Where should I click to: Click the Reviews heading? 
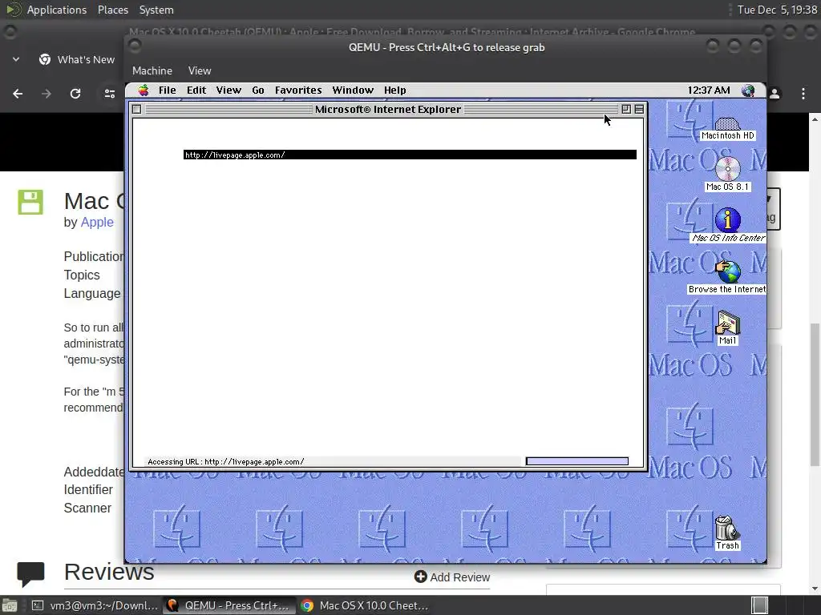point(109,572)
